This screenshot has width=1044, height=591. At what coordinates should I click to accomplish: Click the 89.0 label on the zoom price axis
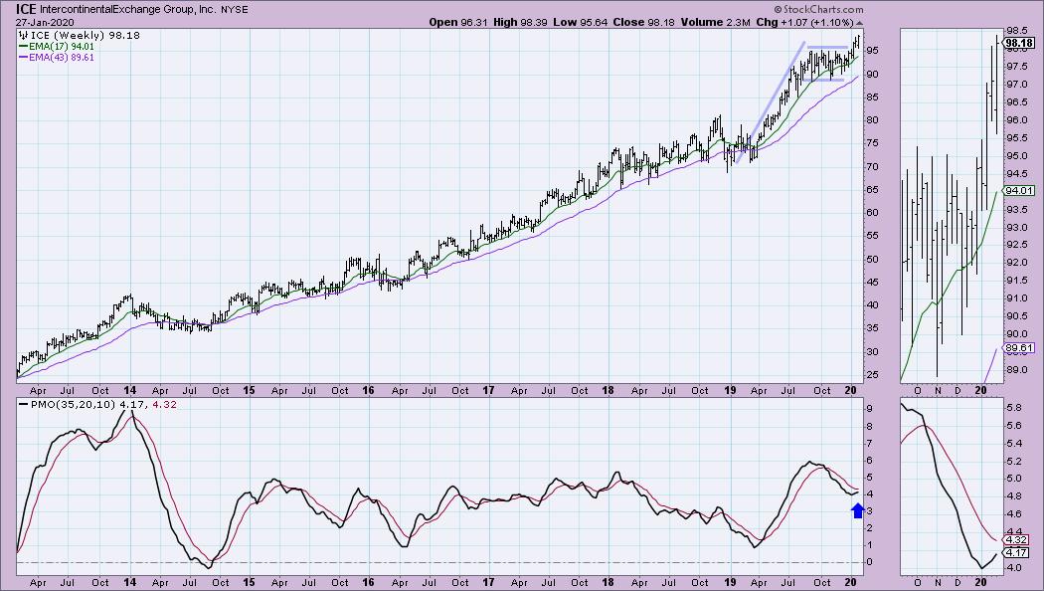(1017, 369)
